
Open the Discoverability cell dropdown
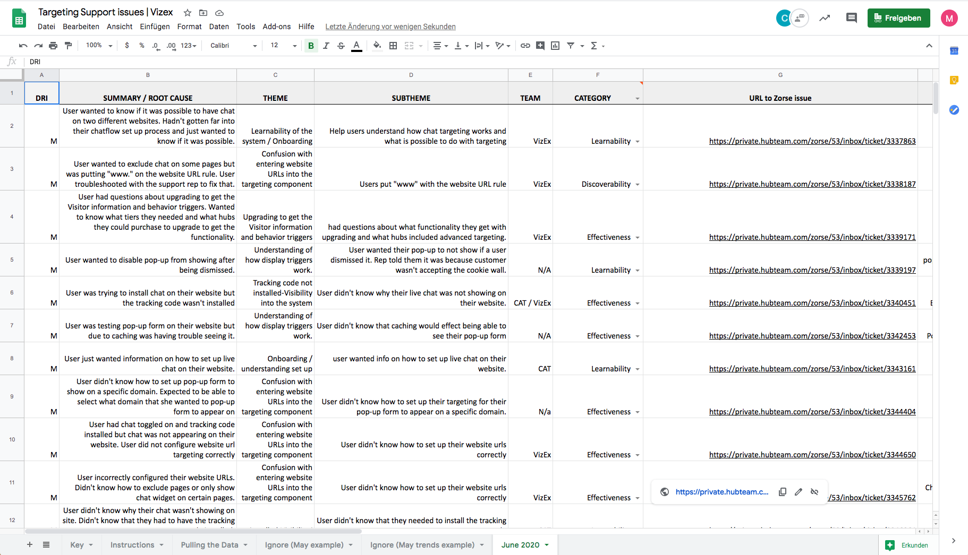[638, 185]
